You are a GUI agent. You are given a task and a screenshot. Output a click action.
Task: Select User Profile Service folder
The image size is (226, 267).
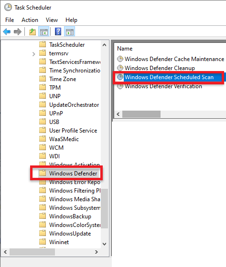click(73, 131)
